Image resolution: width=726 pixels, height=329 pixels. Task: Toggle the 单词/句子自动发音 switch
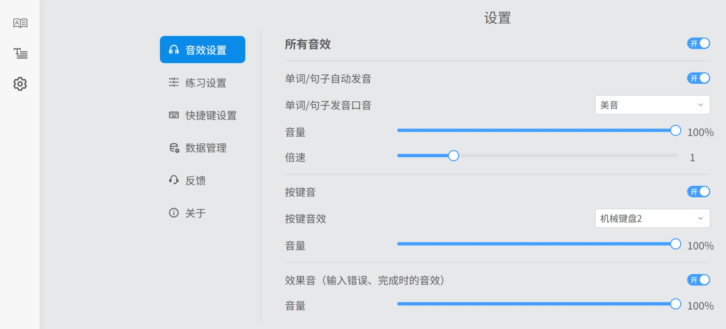(x=698, y=78)
